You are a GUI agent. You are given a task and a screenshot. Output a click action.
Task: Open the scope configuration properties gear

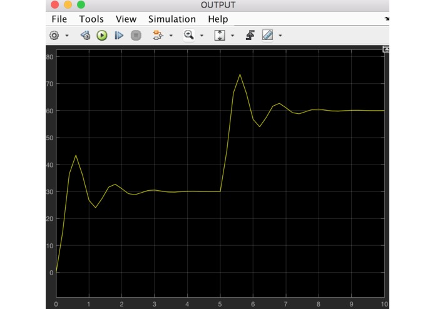point(54,36)
